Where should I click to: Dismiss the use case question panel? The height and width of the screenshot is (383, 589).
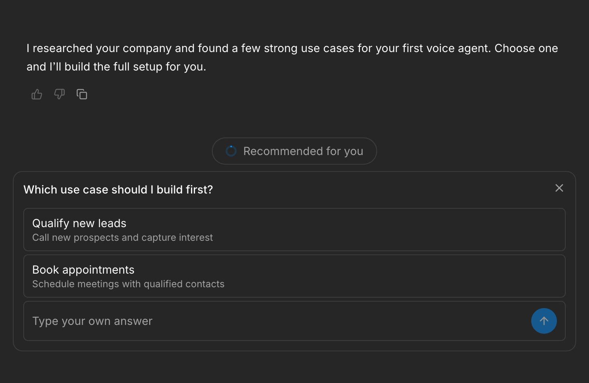(x=559, y=188)
